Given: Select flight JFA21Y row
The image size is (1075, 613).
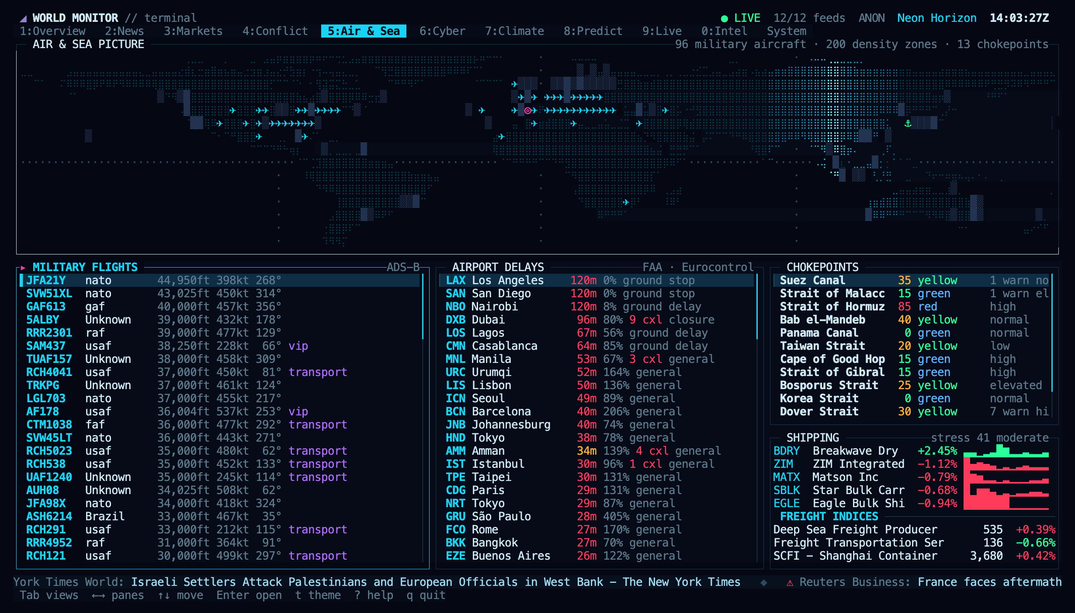Looking at the screenshot, I should tap(219, 280).
